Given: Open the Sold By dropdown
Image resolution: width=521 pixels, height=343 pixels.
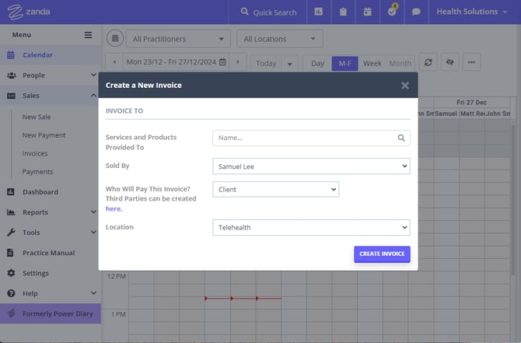Looking at the screenshot, I should tap(311, 166).
